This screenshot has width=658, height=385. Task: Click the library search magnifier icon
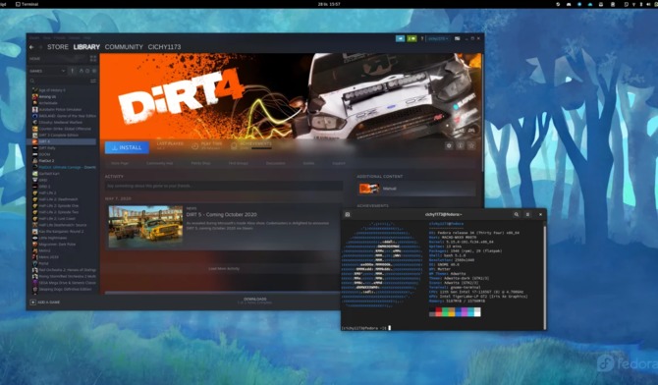pyautogui.click(x=31, y=81)
